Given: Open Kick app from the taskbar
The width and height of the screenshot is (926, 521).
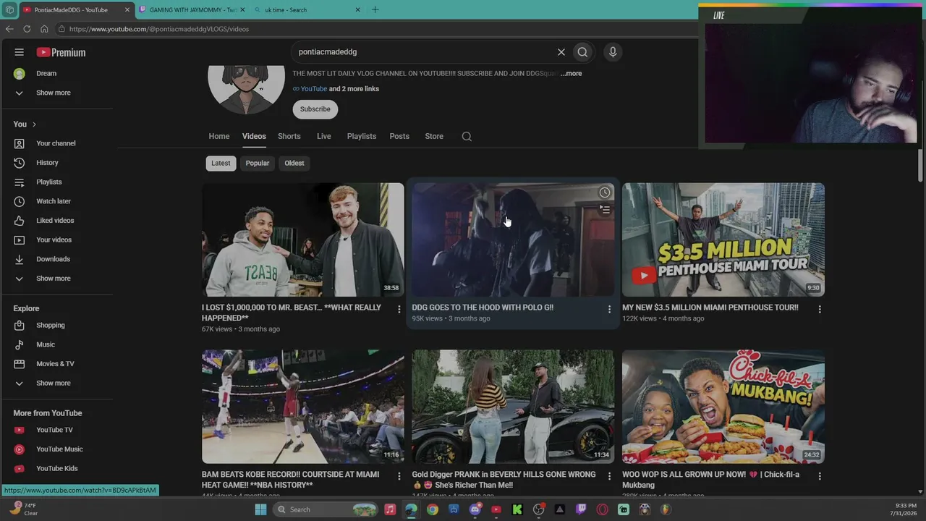Looking at the screenshot, I should [x=517, y=509].
